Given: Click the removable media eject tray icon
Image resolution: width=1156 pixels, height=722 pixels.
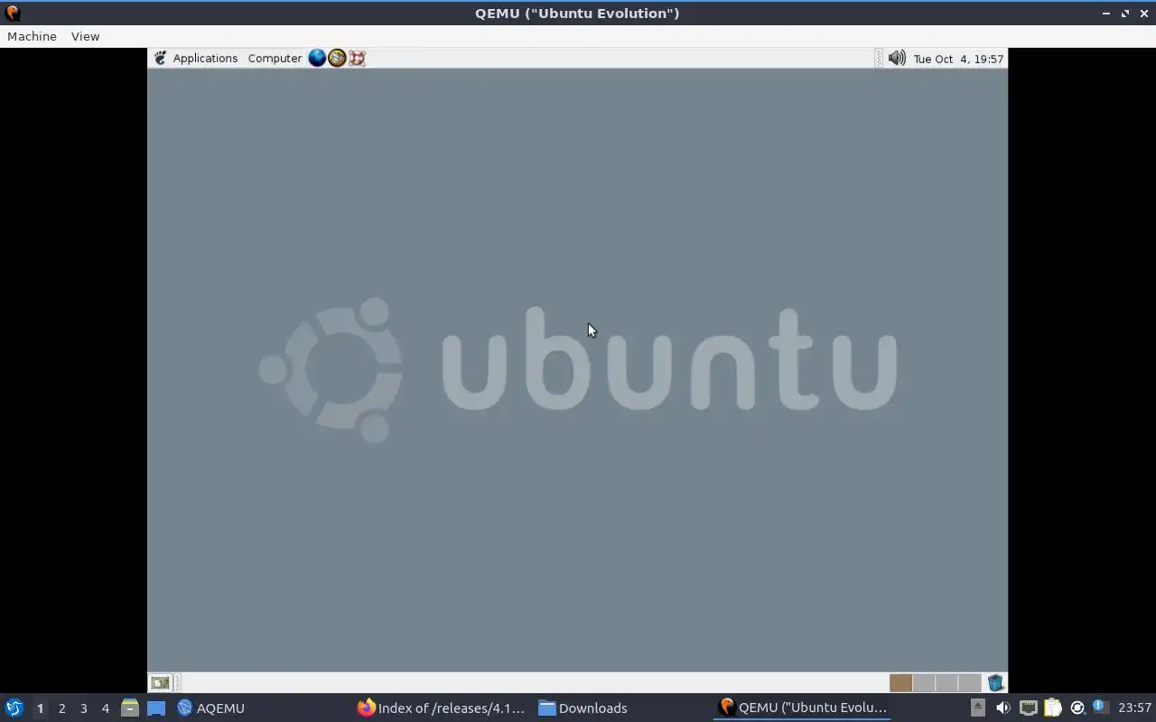Looking at the screenshot, I should tap(977, 708).
